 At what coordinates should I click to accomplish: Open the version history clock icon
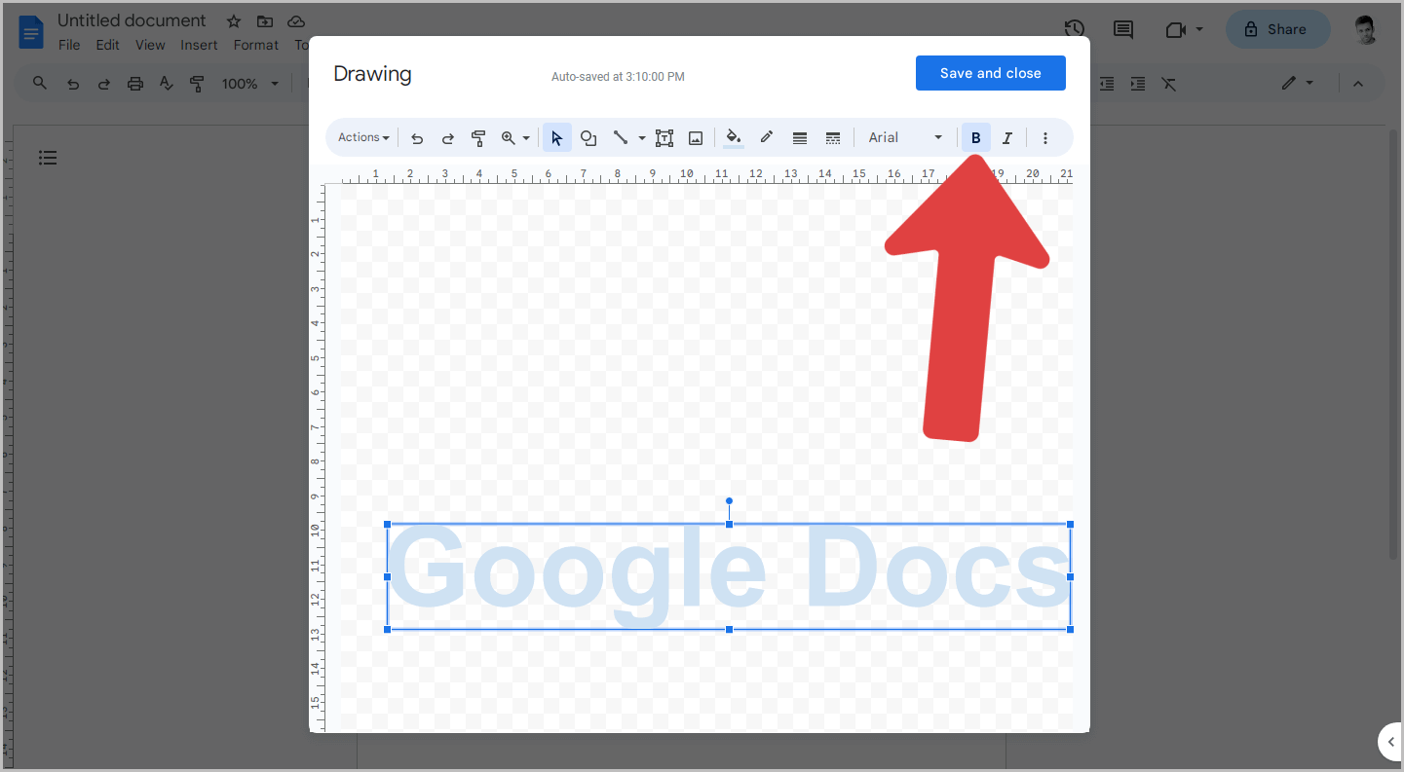[x=1075, y=29]
